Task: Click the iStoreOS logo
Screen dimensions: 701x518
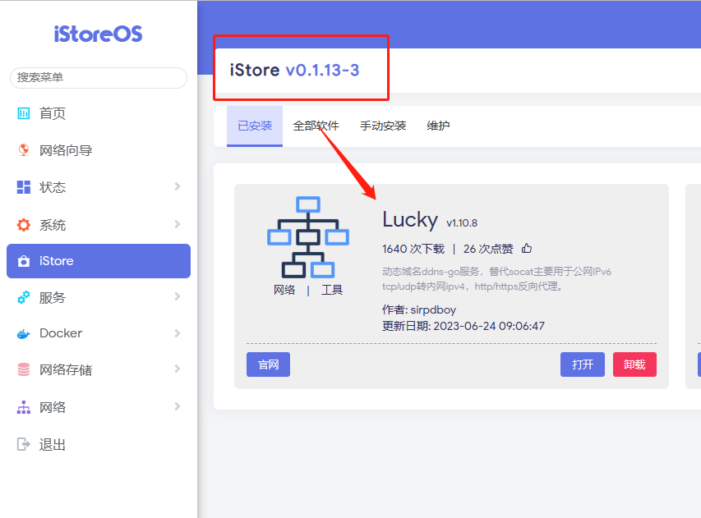Action: 98,34
